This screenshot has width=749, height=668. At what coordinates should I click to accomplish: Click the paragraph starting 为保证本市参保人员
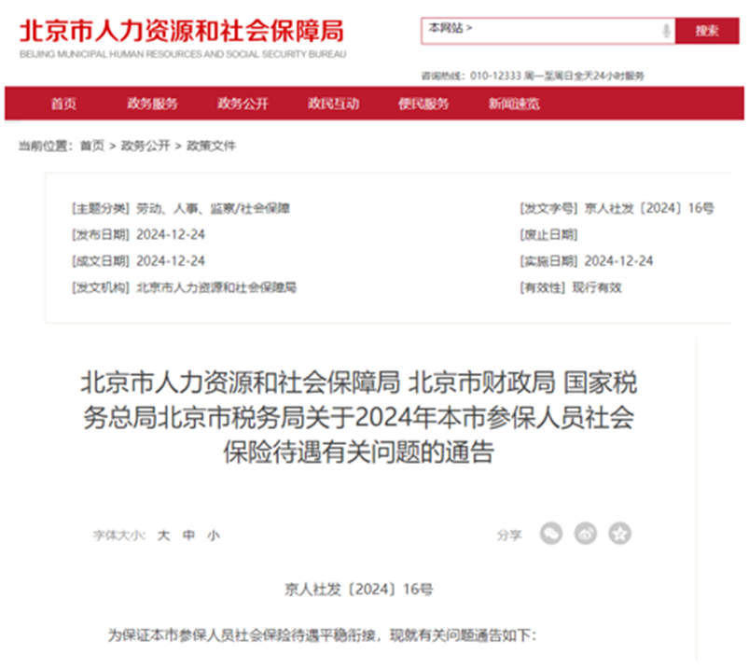pos(322,635)
